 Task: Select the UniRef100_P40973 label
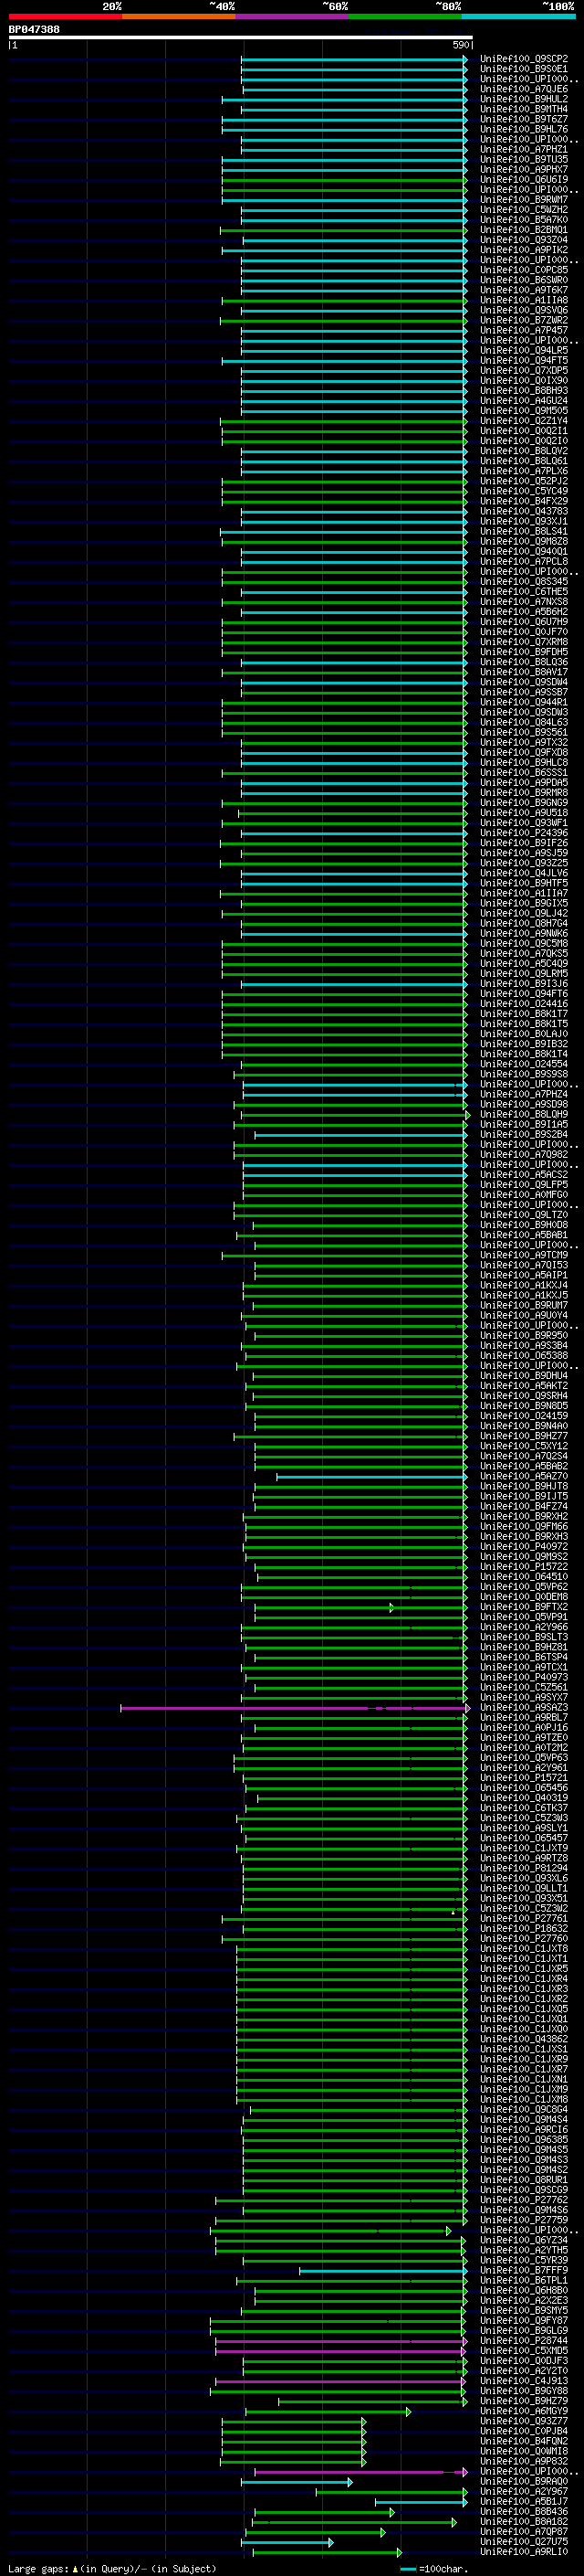pos(523,1677)
